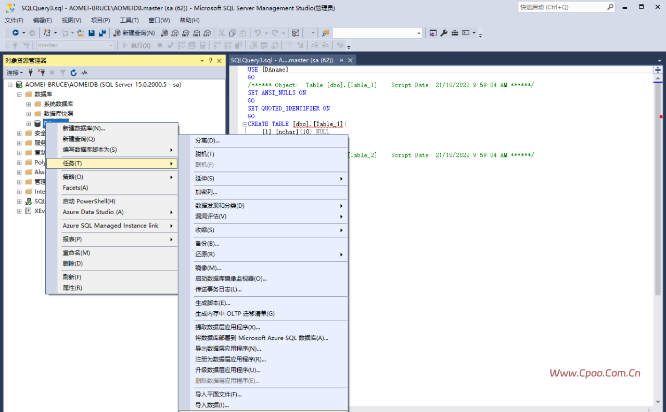
Task: Click the Find in Files icon
Action: [x=325, y=33]
